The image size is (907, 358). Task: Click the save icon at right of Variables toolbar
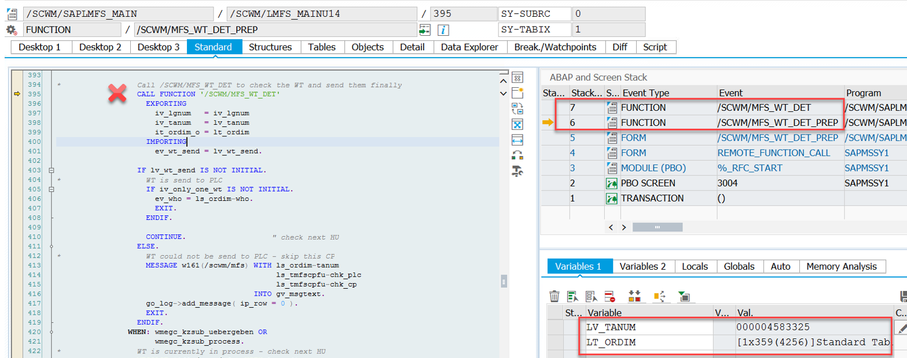pos(902,296)
